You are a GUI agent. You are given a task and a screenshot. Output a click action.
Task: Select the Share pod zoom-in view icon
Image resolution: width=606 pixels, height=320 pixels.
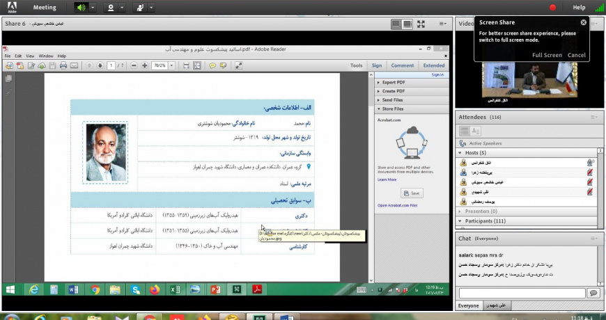pos(407,24)
